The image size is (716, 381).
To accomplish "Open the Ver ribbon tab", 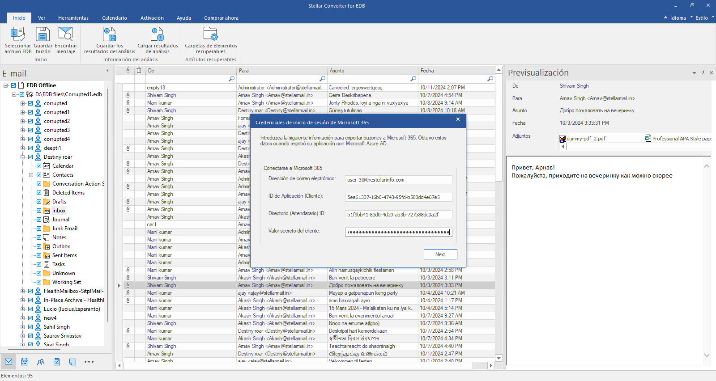I will pos(42,18).
